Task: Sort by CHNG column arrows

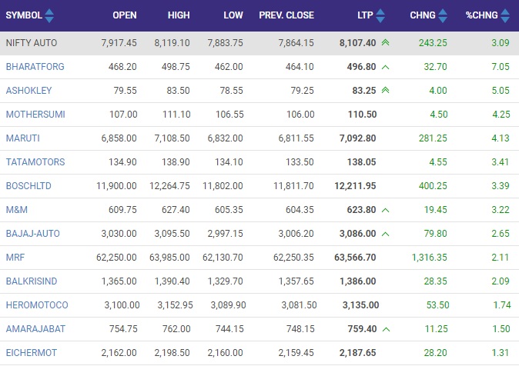Action: (443, 15)
